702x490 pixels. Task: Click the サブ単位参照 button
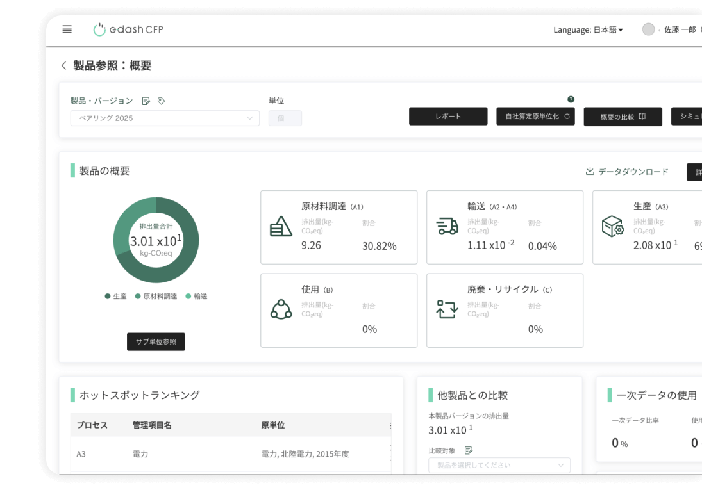pos(156,342)
